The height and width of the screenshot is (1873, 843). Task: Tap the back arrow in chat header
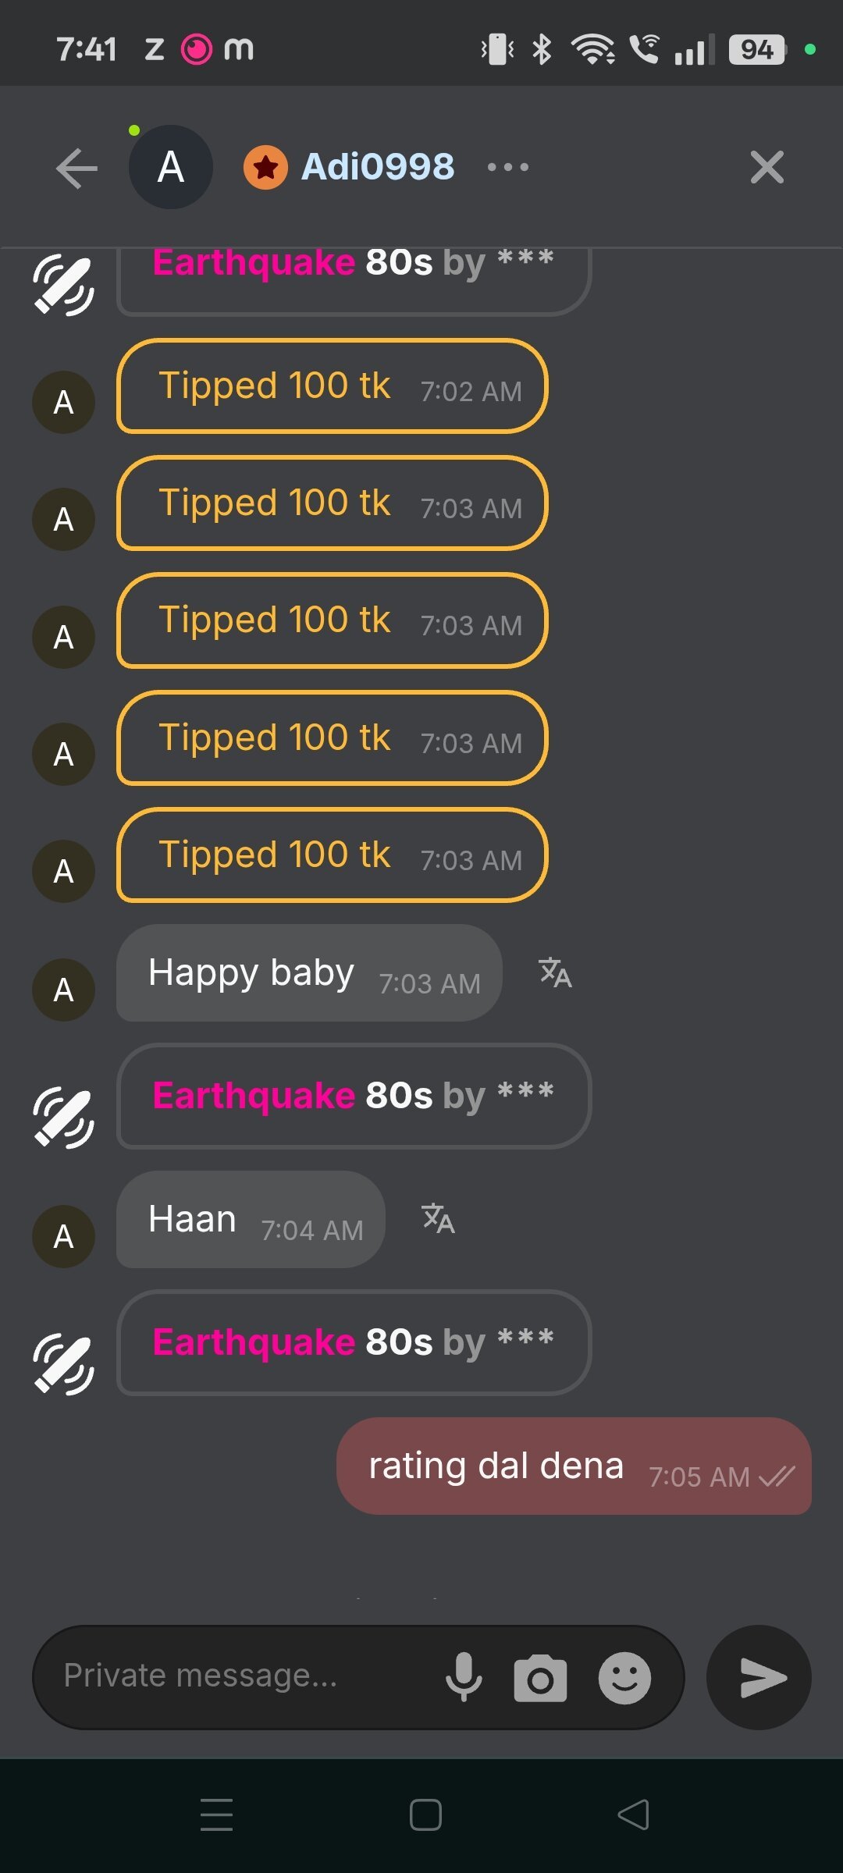click(77, 168)
